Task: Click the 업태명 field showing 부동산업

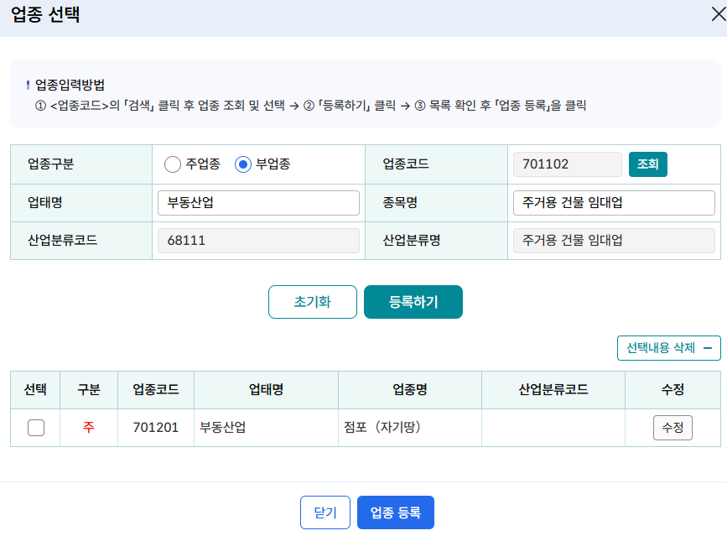Action: pos(257,202)
